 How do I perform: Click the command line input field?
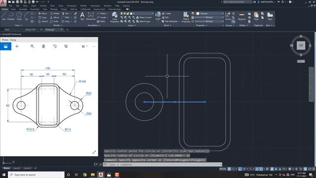click(162, 165)
